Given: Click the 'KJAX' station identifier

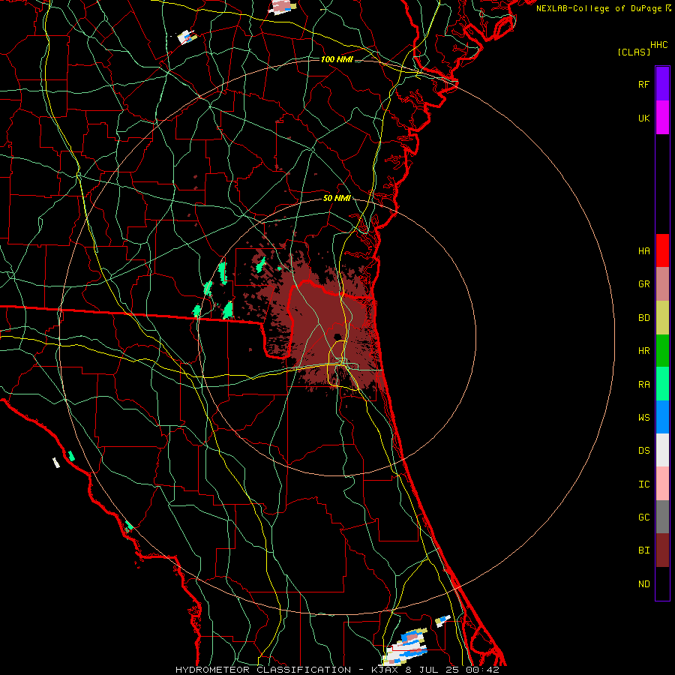Looking at the screenshot, I should 385,670.
